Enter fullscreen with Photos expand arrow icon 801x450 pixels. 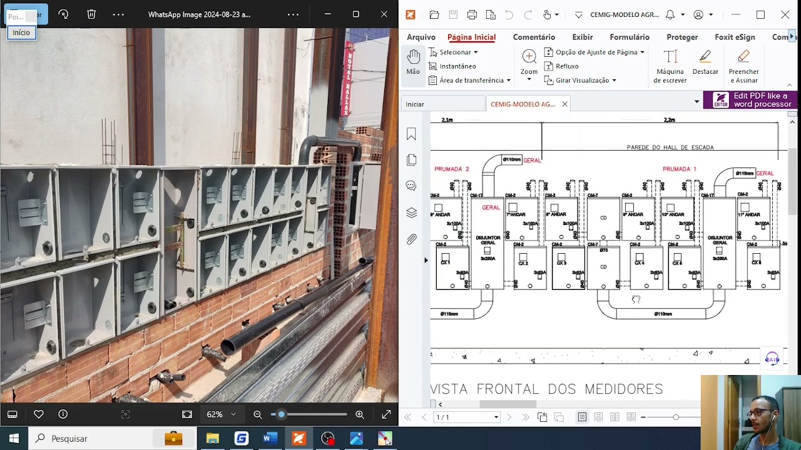(386, 414)
